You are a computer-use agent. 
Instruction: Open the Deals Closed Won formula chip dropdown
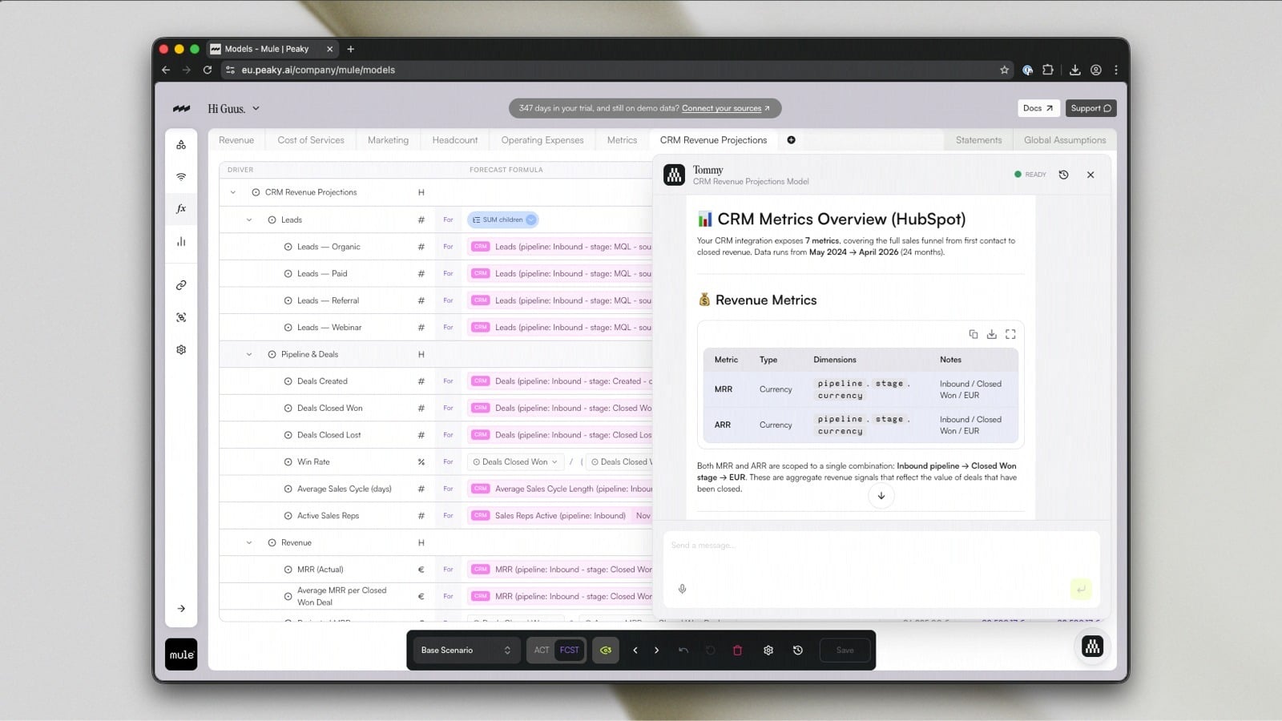click(515, 462)
